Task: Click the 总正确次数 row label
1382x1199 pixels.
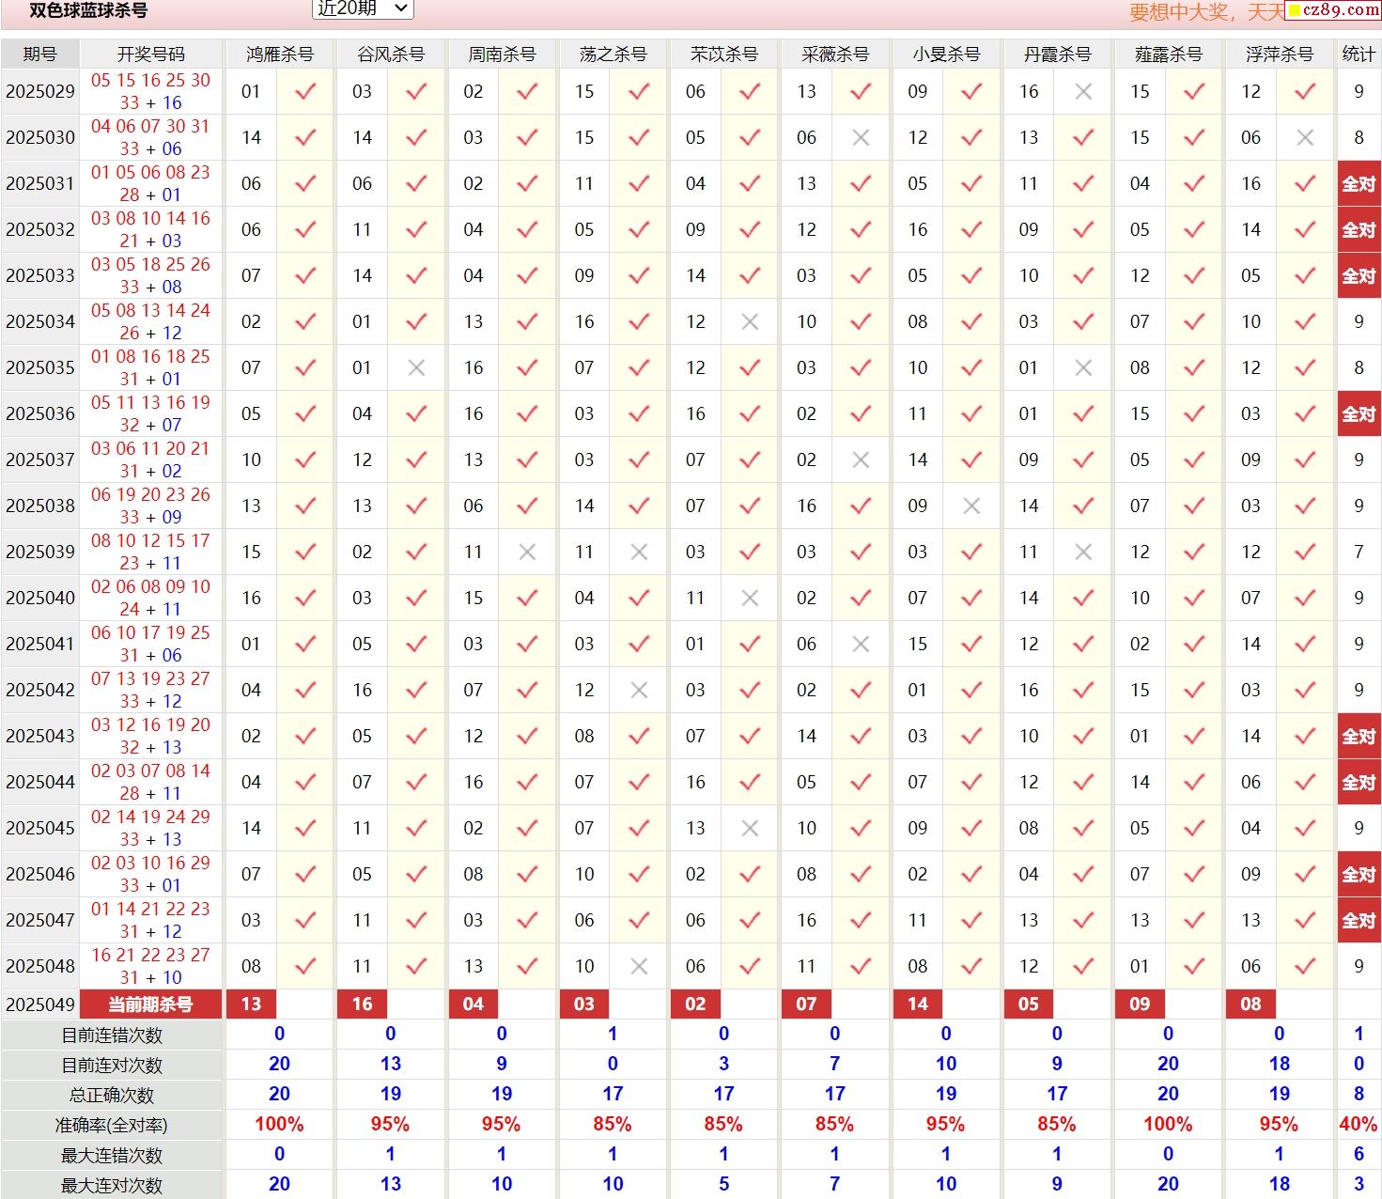Action: [x=112, y=1096]
